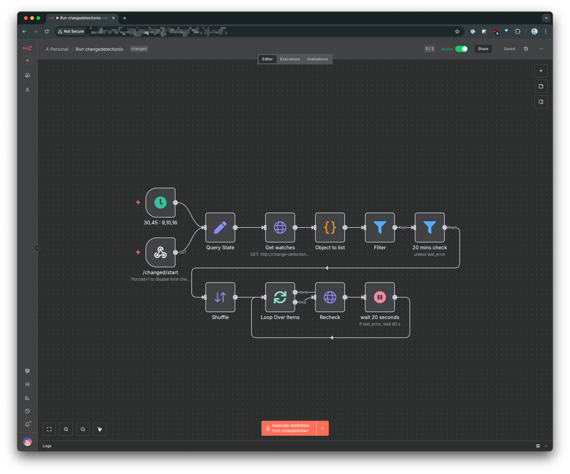Click the Share button
Image resolution: width=570 pixels, height=474 pixels.
click(483, 49)
